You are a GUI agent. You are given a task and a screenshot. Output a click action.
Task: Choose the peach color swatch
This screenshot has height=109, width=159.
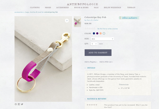[100, 33]
